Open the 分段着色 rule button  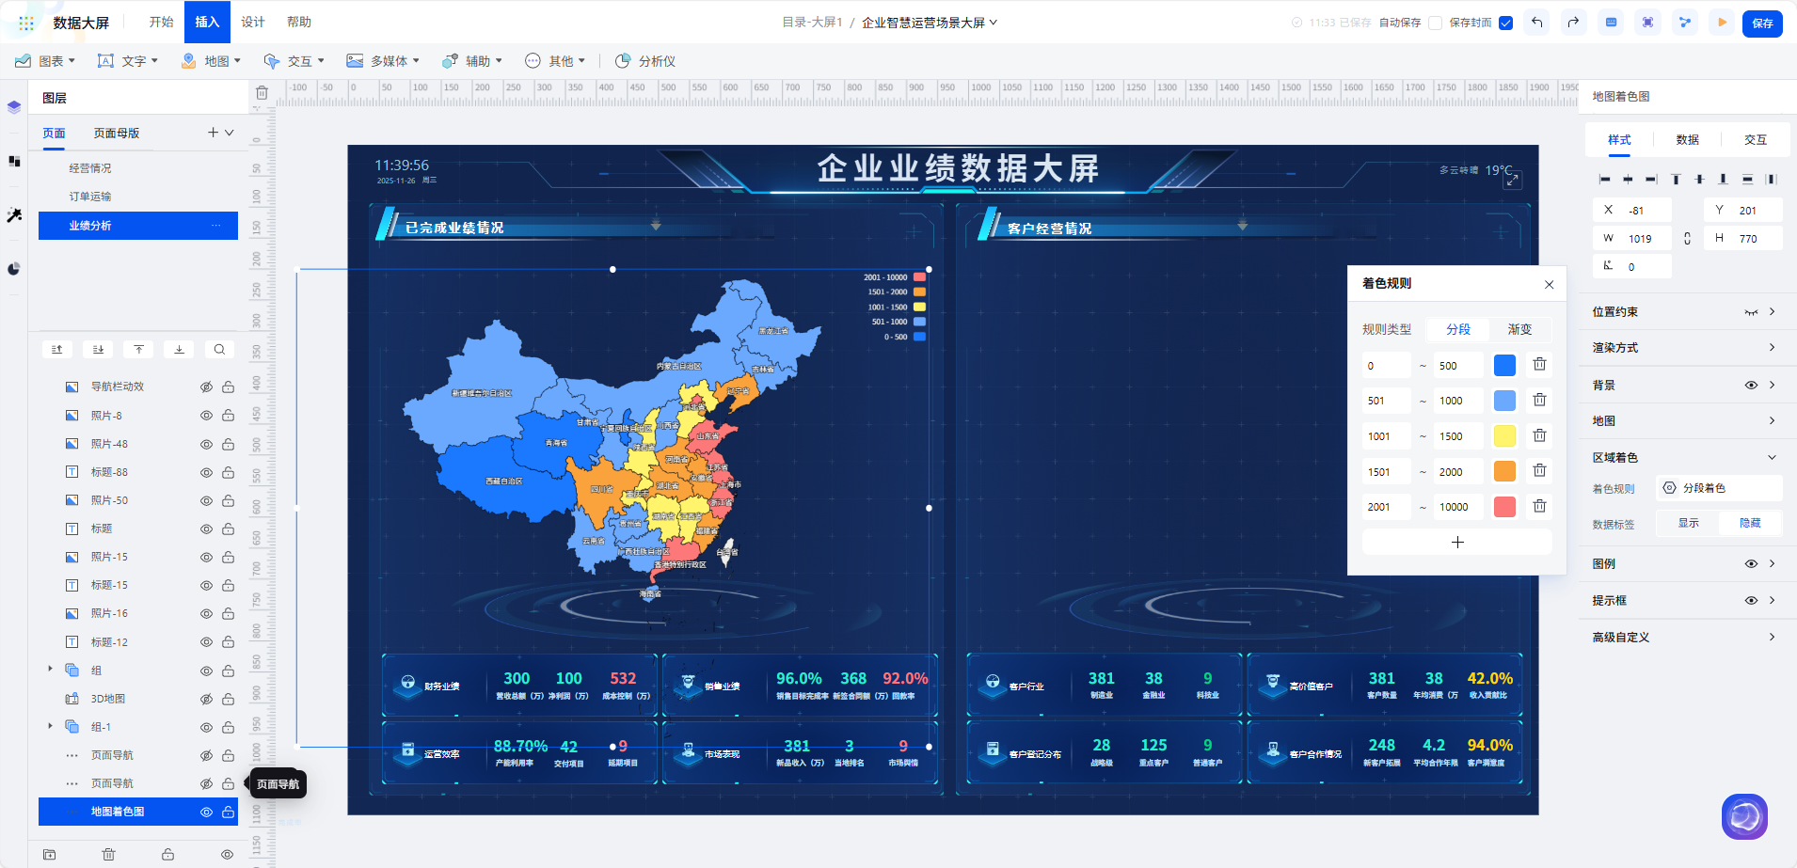[1719, 488]
